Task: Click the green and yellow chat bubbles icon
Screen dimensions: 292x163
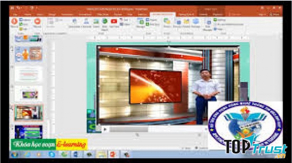Action: pyautogui.click(x=167, y=21)
